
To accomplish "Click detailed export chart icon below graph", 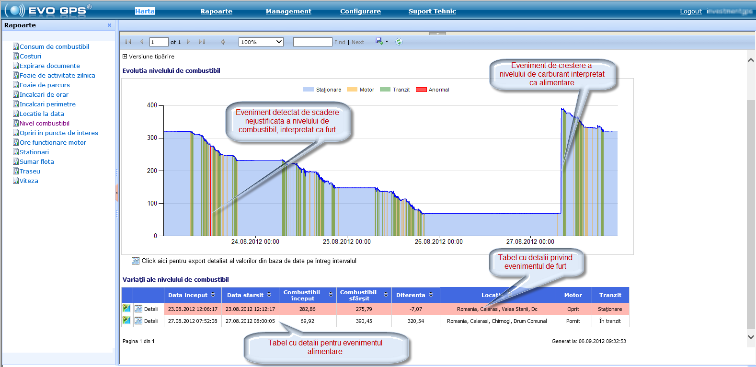I will pyautogui.click(x=136, y=261).
